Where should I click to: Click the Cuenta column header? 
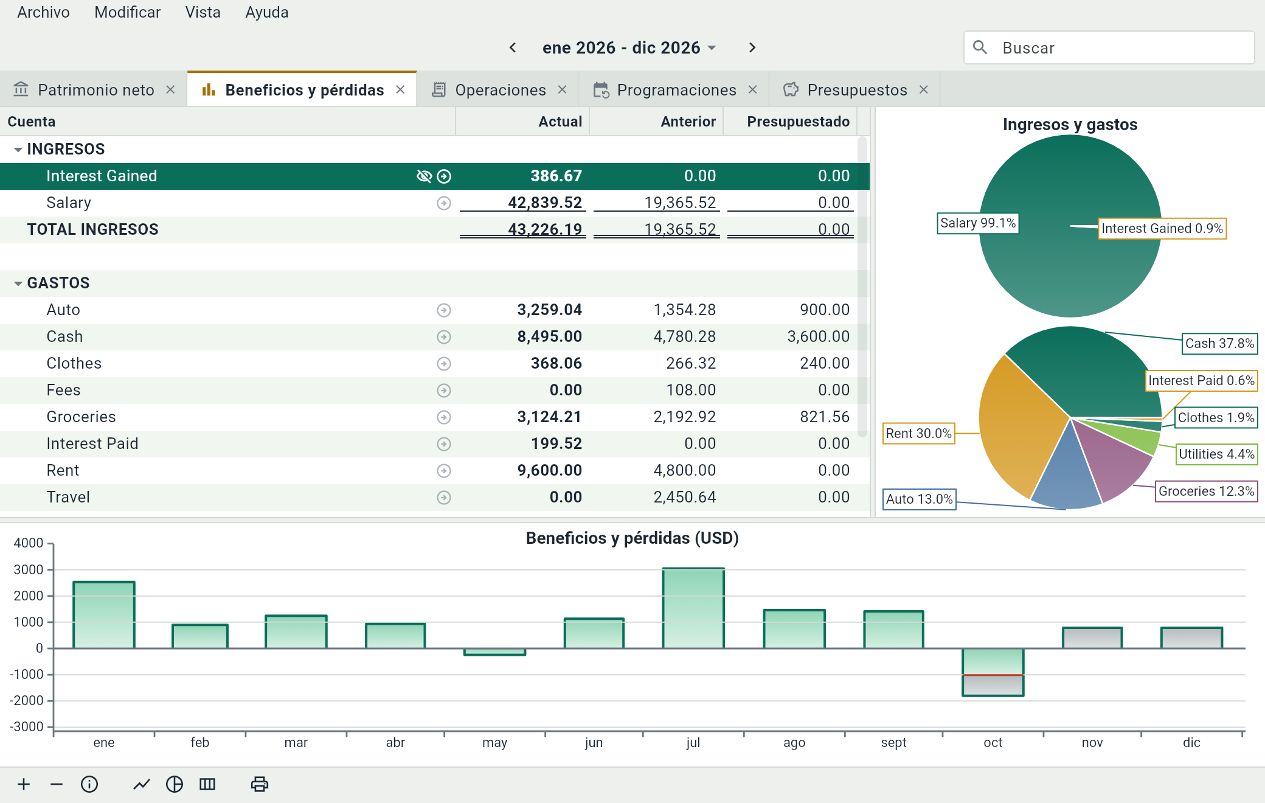(x=227, y=122)
